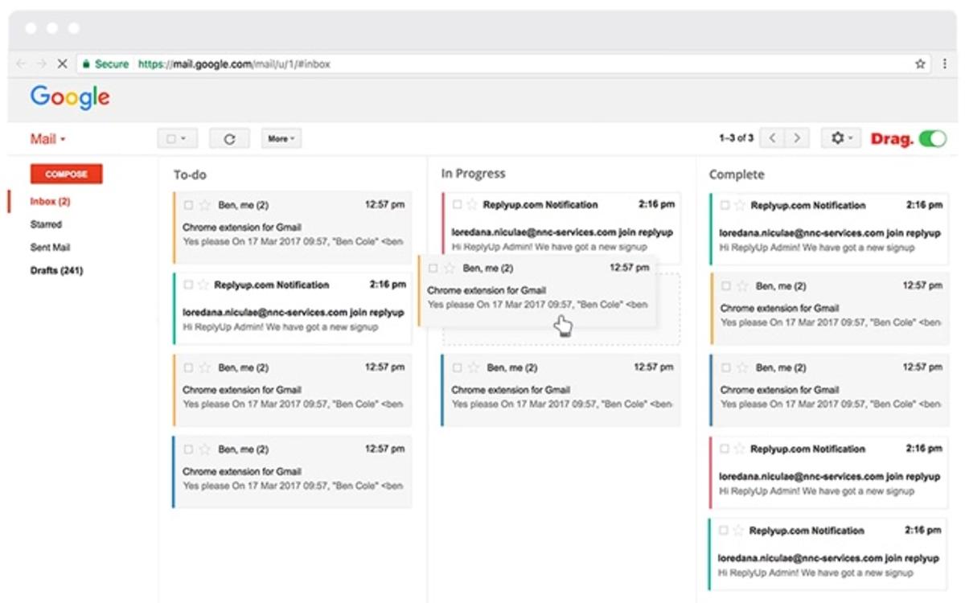The image size is (965, 603).
Task: Click the 1–3 of 3 message counter
Action: pos(736,138)
